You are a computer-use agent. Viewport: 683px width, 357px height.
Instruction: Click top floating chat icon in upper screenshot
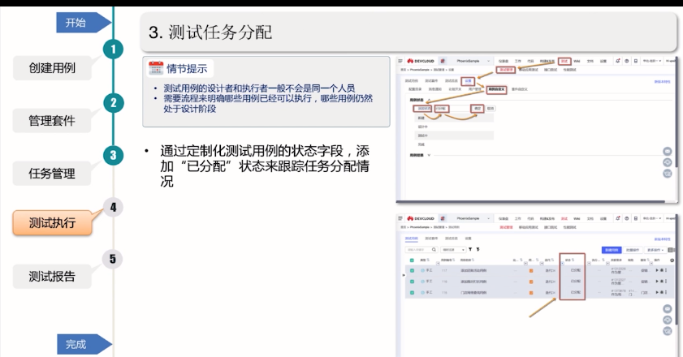[x=667, y=152]
